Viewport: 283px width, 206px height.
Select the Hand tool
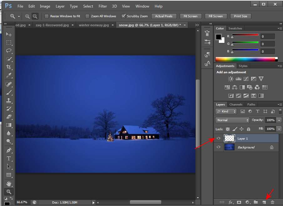point(9,183)
